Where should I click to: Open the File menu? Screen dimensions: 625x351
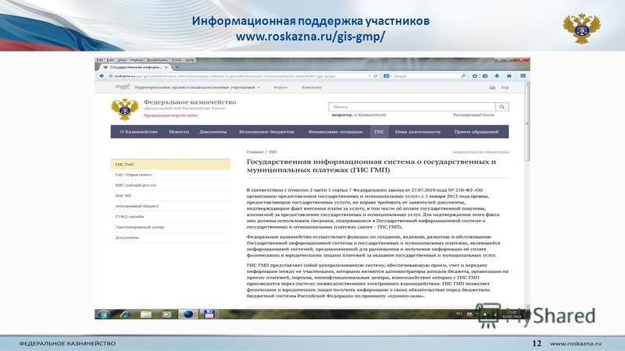100,60
